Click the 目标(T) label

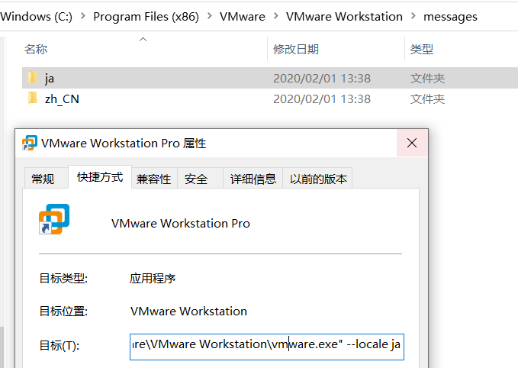click(60, 346)
